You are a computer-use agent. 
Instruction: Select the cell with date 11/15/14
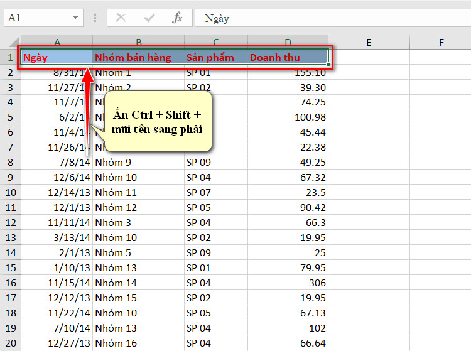(x=57, y=283)
